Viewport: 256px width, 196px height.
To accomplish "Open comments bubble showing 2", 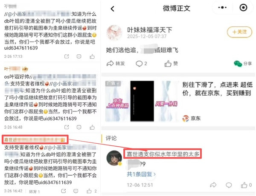I will click(141, 64).
